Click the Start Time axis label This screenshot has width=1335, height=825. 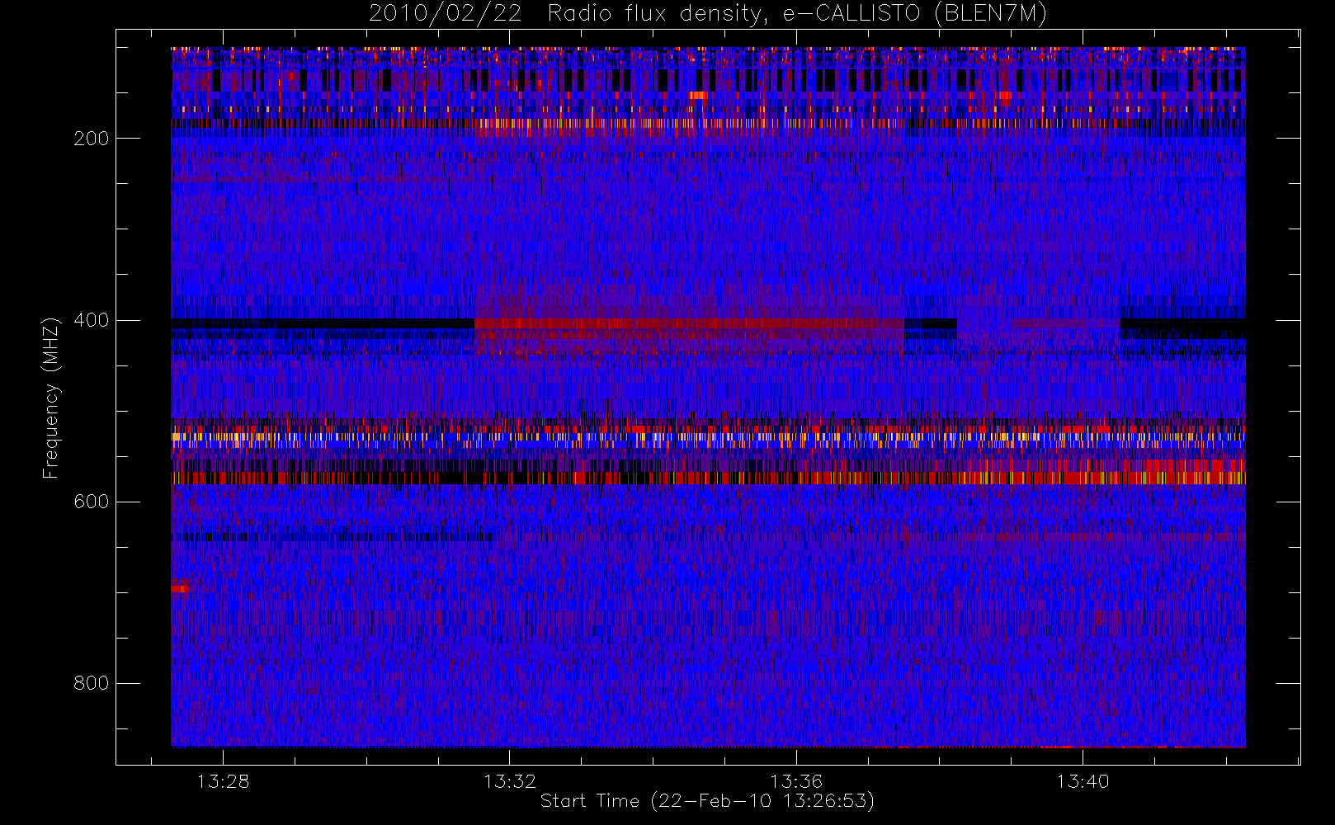tap(707, 801)
